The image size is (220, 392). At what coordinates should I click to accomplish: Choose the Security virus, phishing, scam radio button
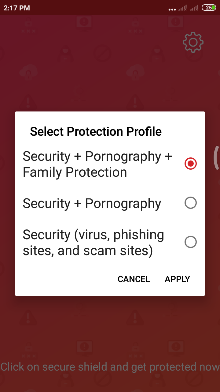(x=191, y=242)
